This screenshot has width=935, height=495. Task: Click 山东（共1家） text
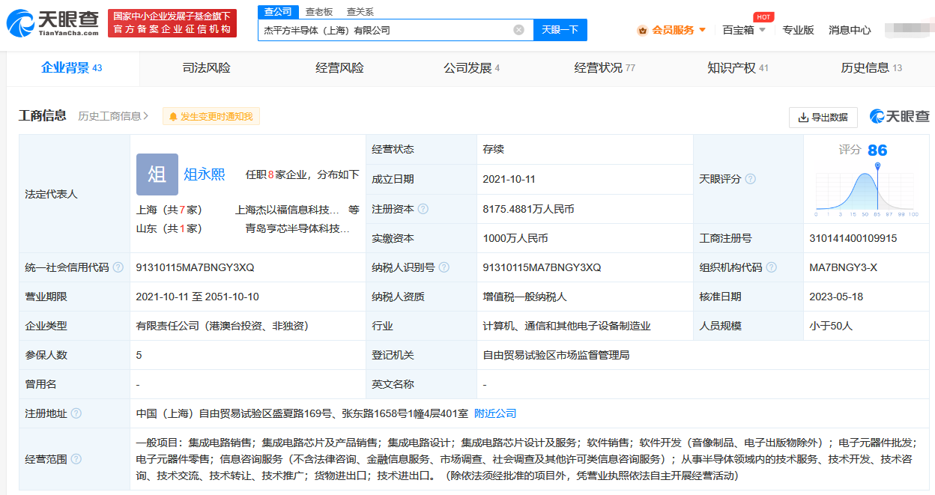pos(169,228)
